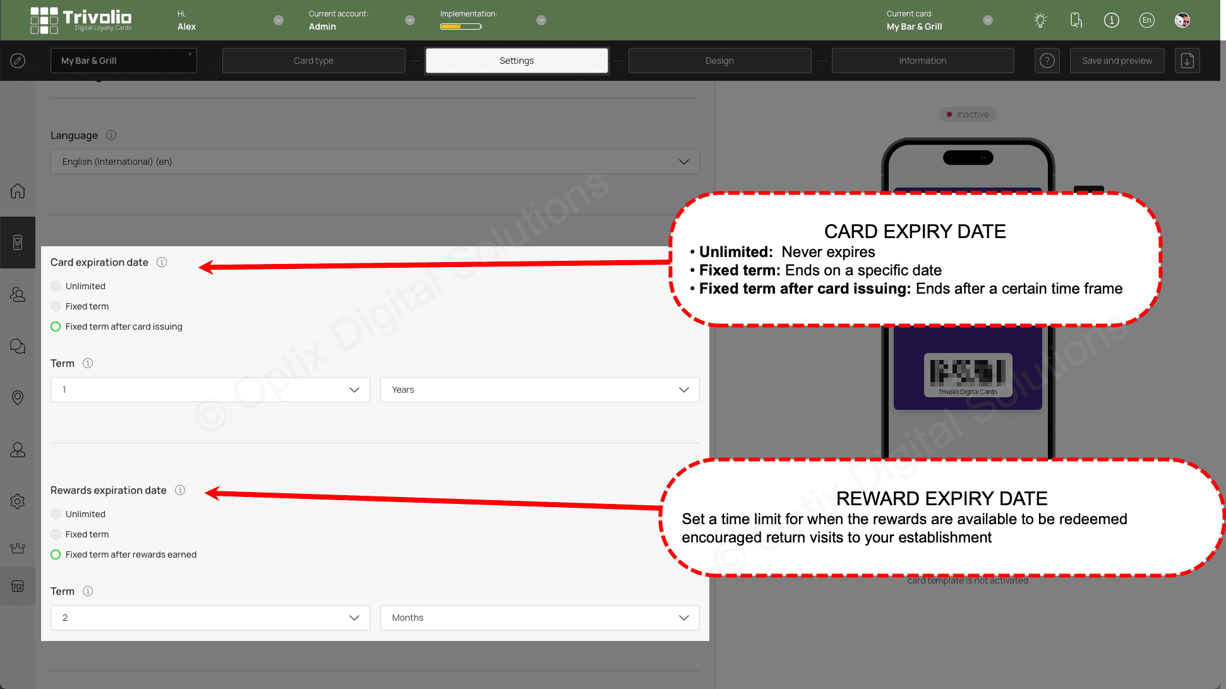Image resolution: width=1226 pixels, height=689 pixels.
Task: Go to the Card type step tab
Action: [313, 61]
